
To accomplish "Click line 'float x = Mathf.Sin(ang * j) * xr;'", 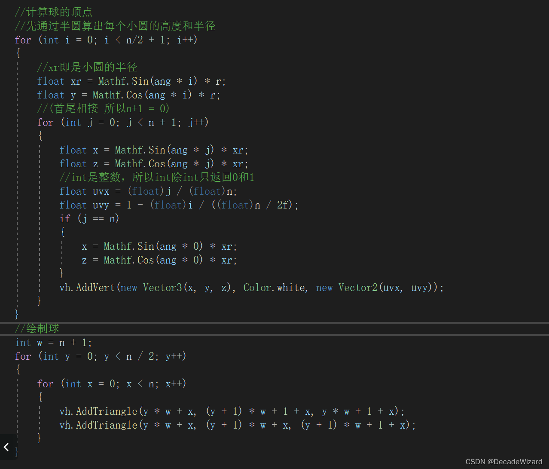I will [154, 150].
